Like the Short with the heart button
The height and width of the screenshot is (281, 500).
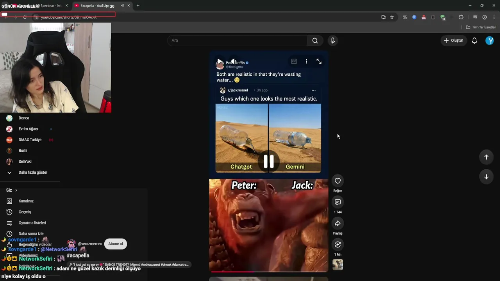[337, 181]
